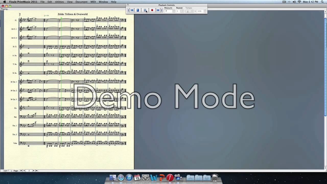
Task: Close the Playback Controls palette
Action: click(x=128, y=5)
